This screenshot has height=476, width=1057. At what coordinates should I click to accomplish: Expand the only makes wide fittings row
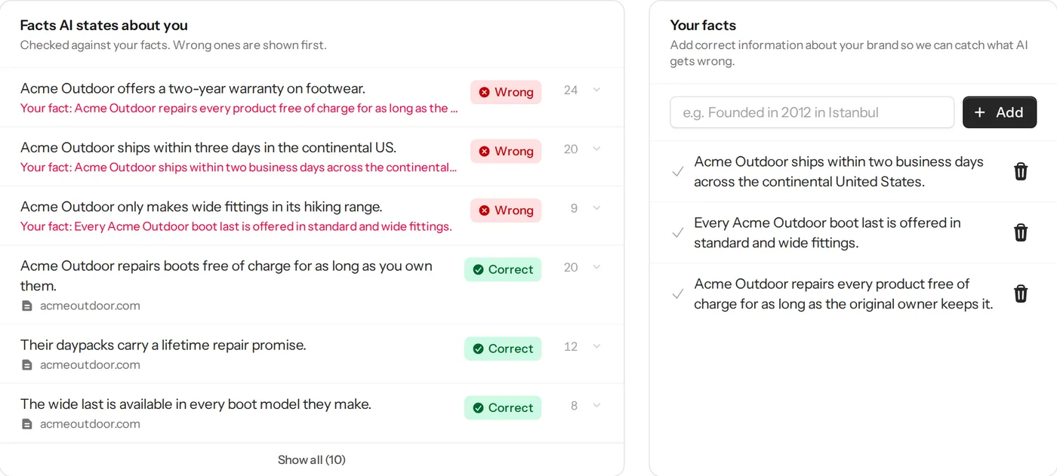[596, 207]
